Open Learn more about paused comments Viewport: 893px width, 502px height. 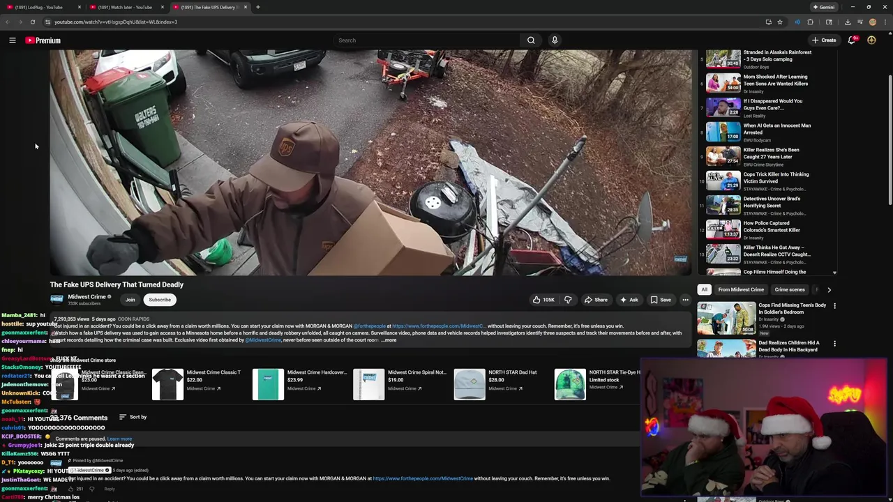point(119,439)
